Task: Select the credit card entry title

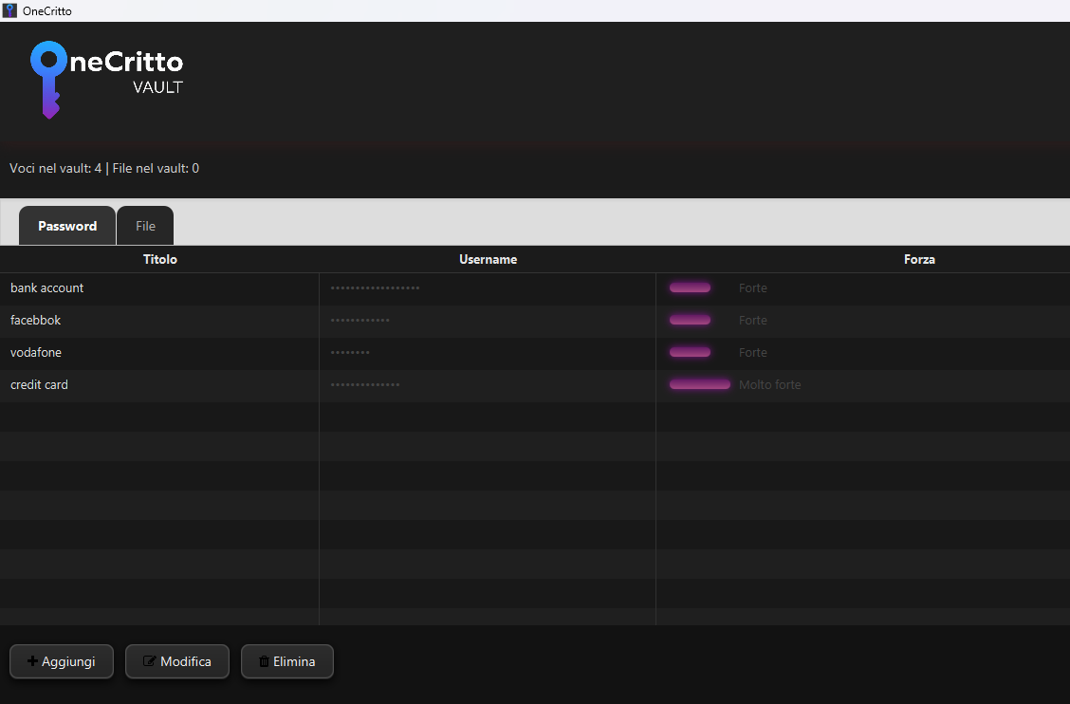Action: click(x=39, y=384)
